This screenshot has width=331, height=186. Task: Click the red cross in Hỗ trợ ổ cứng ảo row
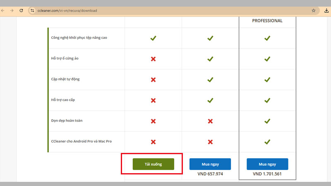pyautogui.click(x=153, y=59)
